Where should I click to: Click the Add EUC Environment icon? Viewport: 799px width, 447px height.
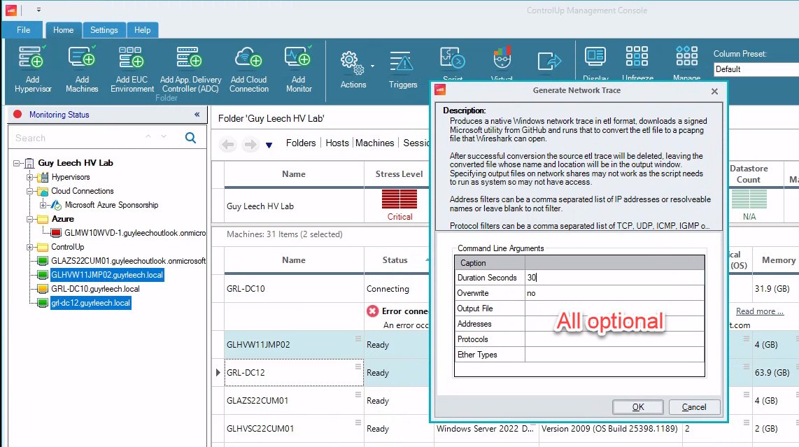(x=132, y=58)
